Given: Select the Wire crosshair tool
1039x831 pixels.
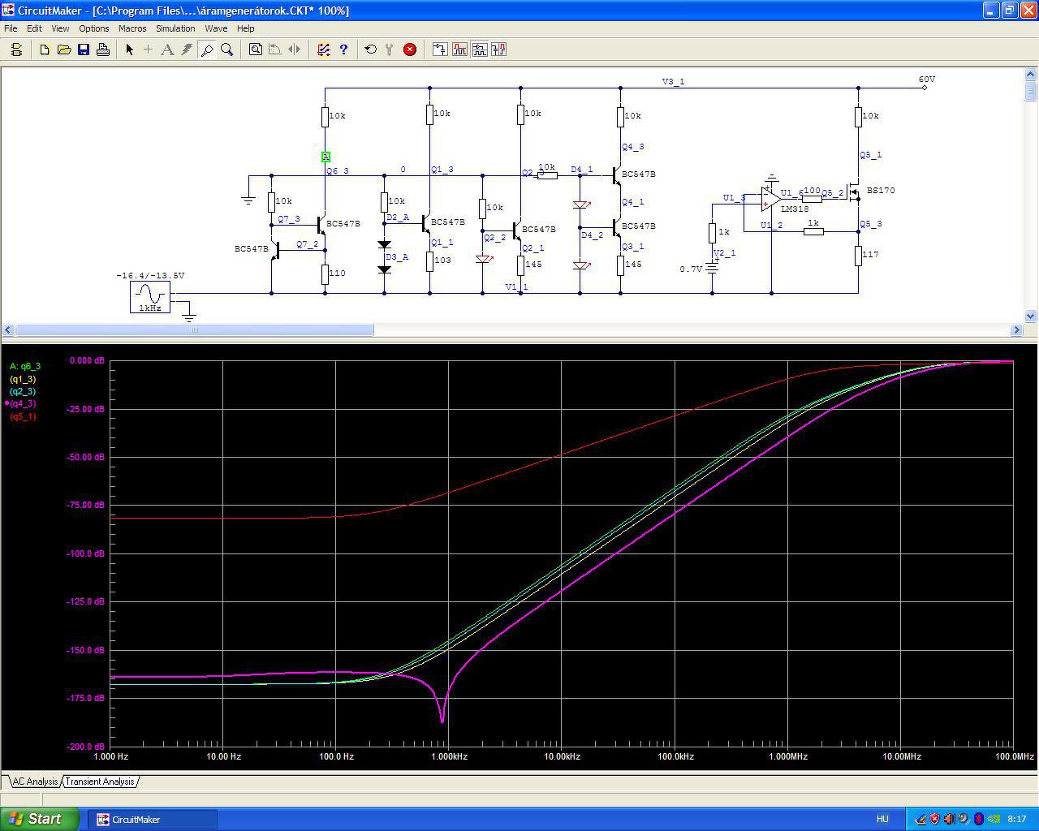Looking at the screenshot, I should click(x=149, y=50).
